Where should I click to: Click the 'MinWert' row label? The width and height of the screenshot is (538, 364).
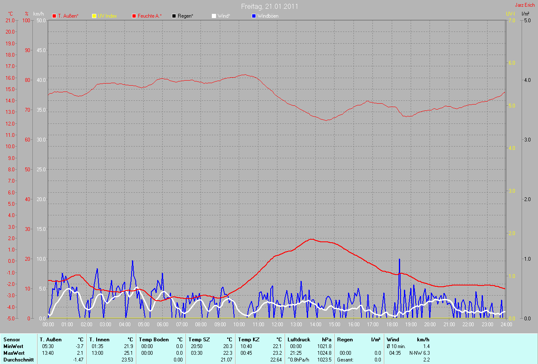click(13, 346)
